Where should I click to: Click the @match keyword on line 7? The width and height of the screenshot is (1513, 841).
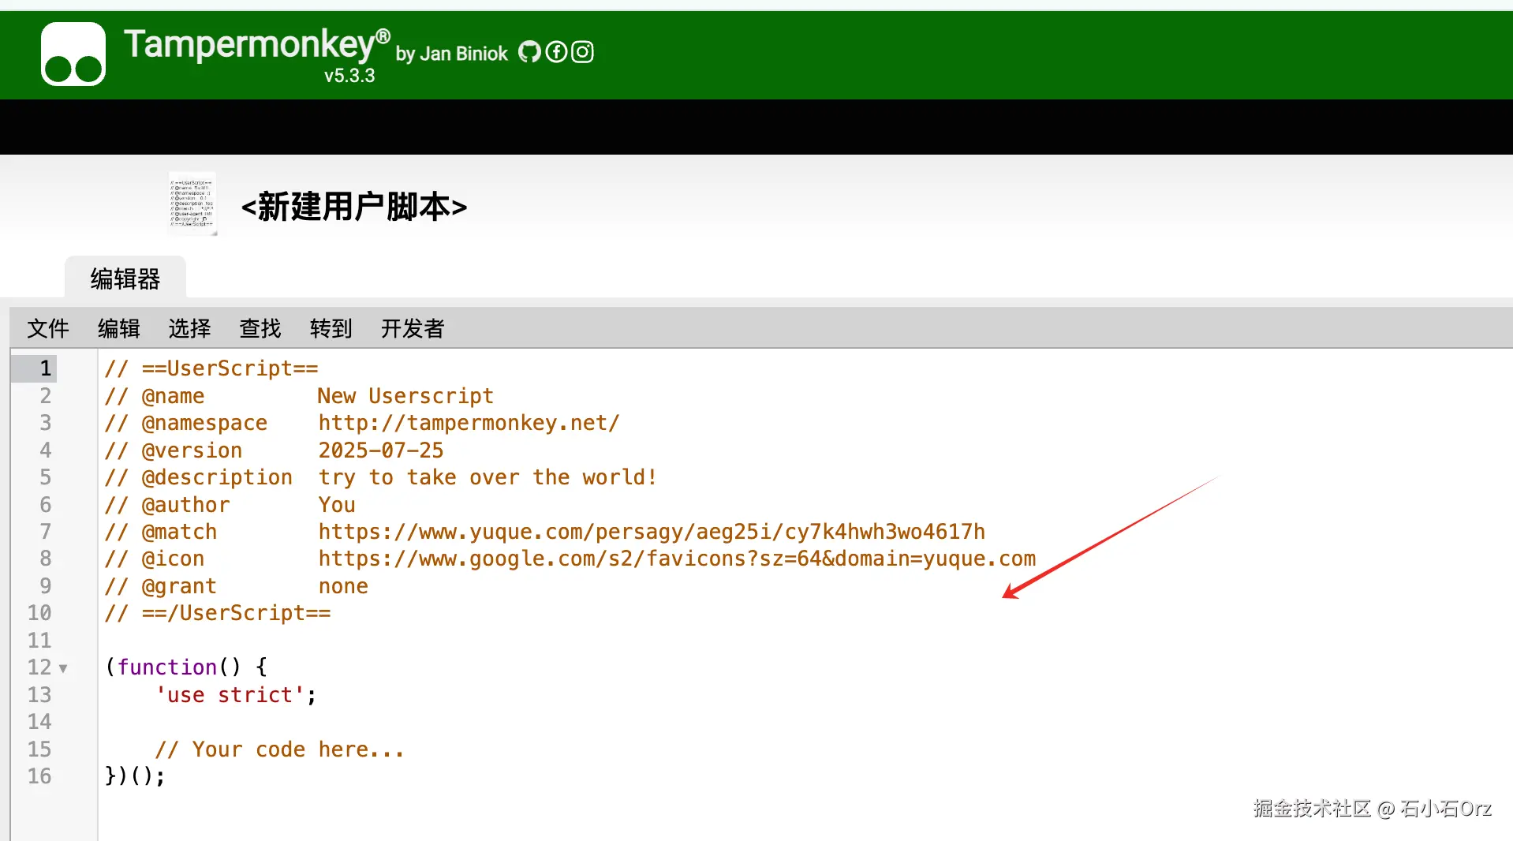pyautogui.click(x=179, y=532)
